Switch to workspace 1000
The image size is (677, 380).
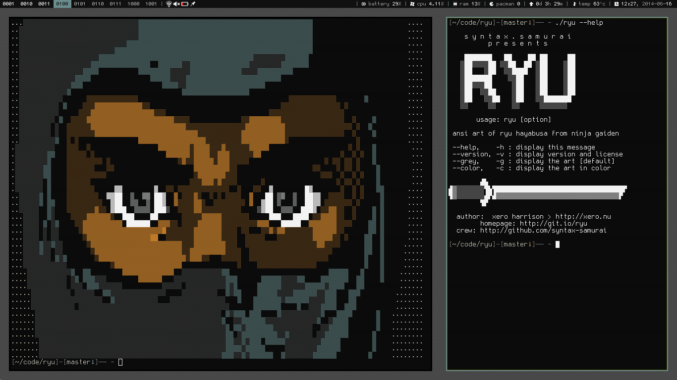tap(133, 4)
